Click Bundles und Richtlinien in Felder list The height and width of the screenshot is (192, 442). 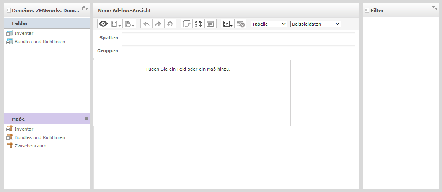pyautogui.click(x=40, y=42)
